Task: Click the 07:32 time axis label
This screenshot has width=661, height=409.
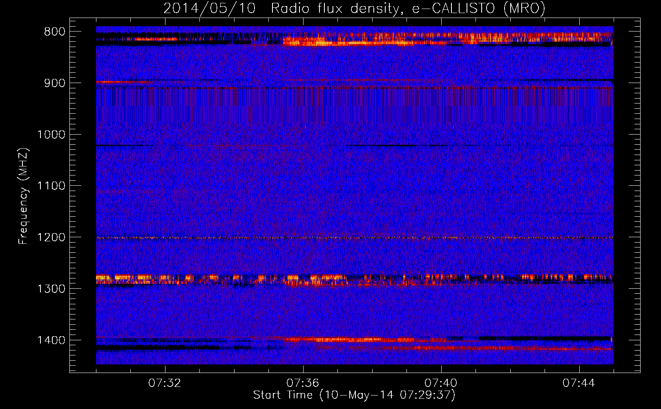Action: click(165, 383)
